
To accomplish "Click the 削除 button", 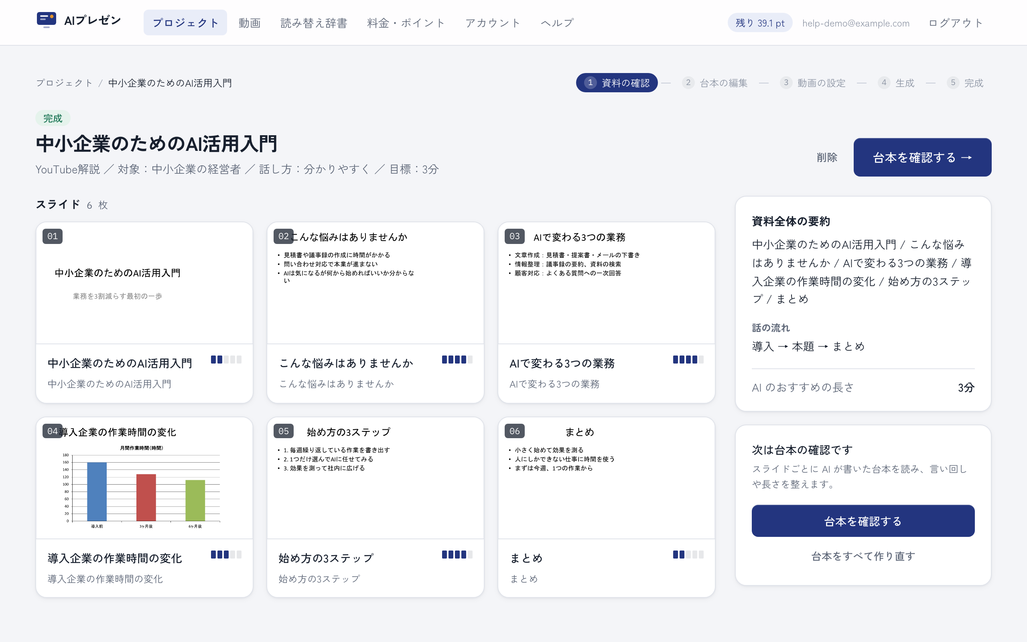I will coord(827,158).
